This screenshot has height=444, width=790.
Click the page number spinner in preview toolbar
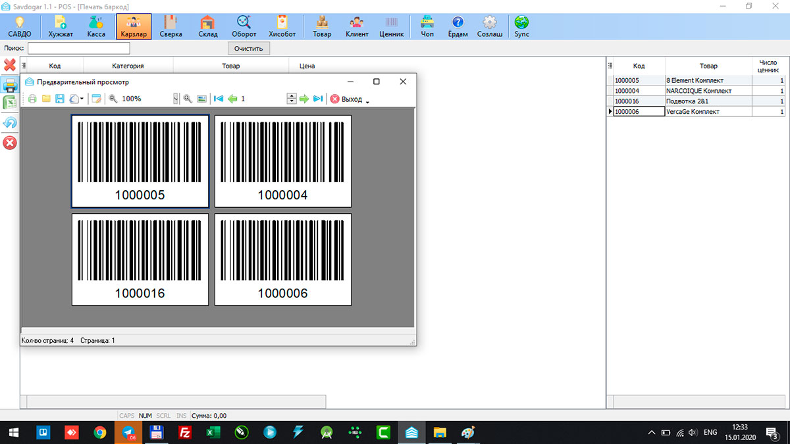tap(292, 99)
